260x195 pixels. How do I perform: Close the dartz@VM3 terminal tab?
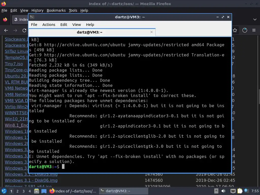pos(151,32)
